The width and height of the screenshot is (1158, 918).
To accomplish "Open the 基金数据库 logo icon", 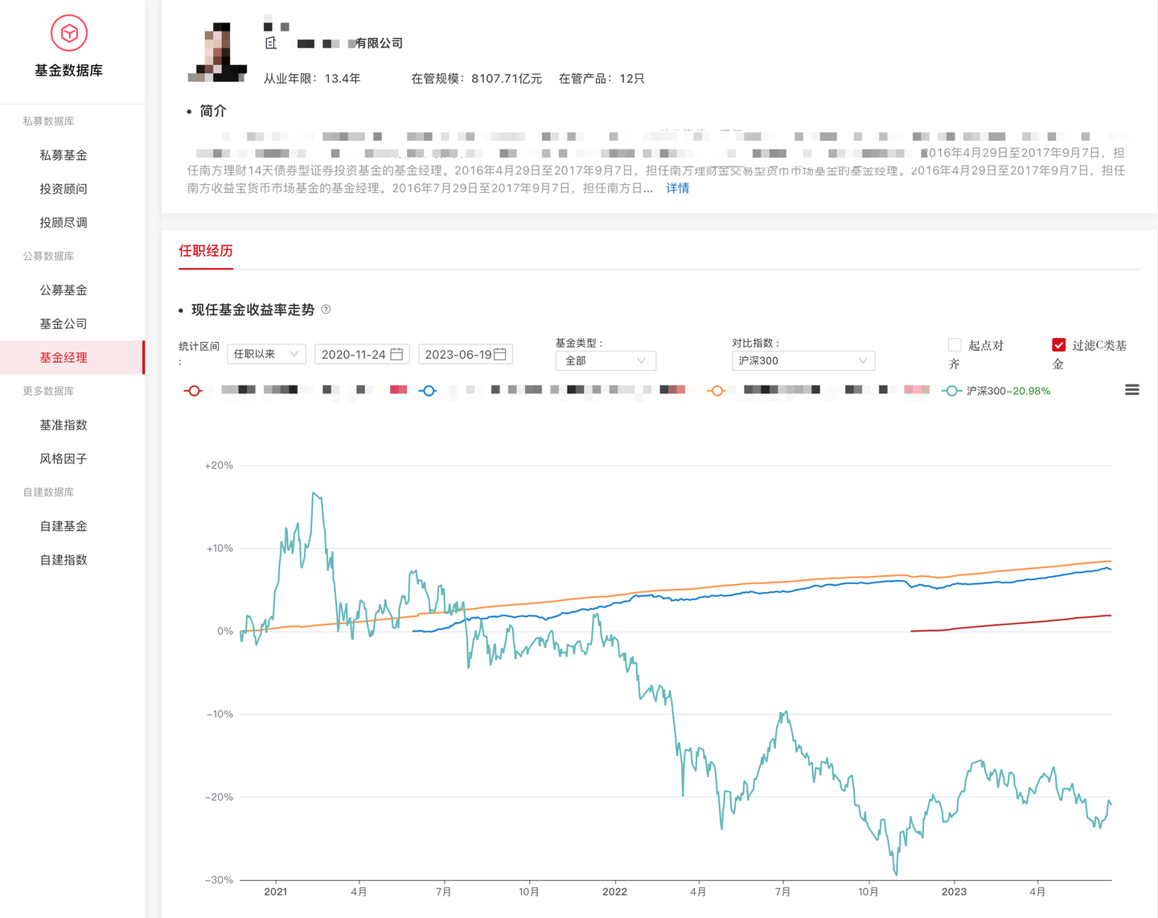I will (70, 33).
